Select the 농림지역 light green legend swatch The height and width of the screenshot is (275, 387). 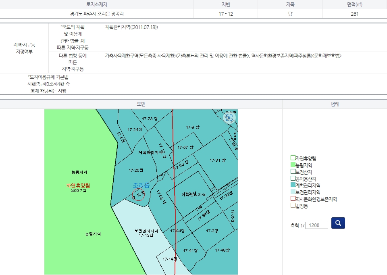[x=293, y=165]
